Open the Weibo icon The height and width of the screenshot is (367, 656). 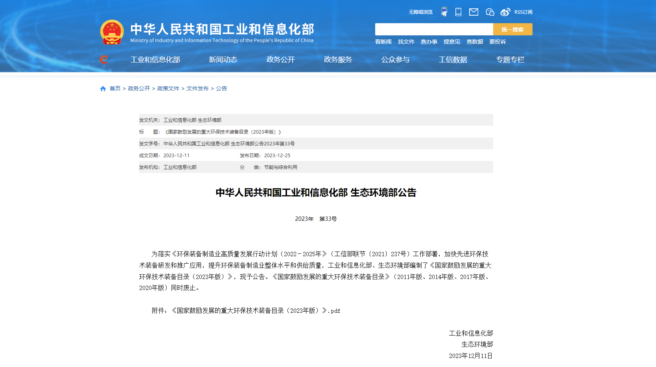pos(505,12)
